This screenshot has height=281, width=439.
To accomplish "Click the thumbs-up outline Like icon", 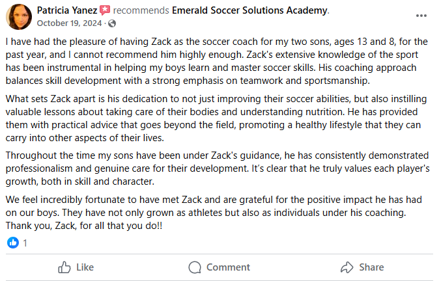I will 64,267.
